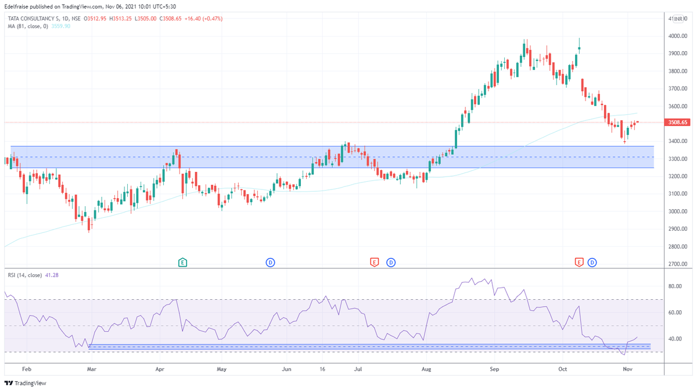Click the close value C3508.65

click(x=171, y=19)
